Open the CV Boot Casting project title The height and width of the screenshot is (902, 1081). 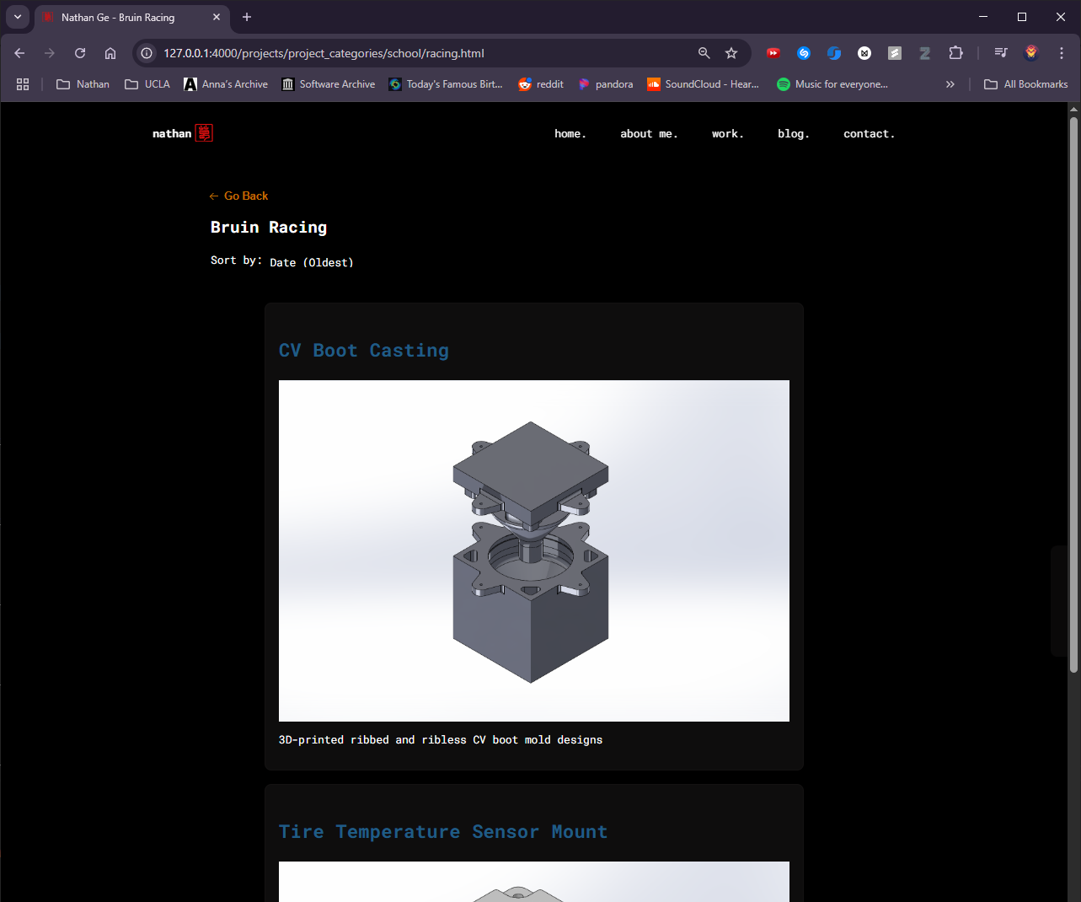pos(364,351)
